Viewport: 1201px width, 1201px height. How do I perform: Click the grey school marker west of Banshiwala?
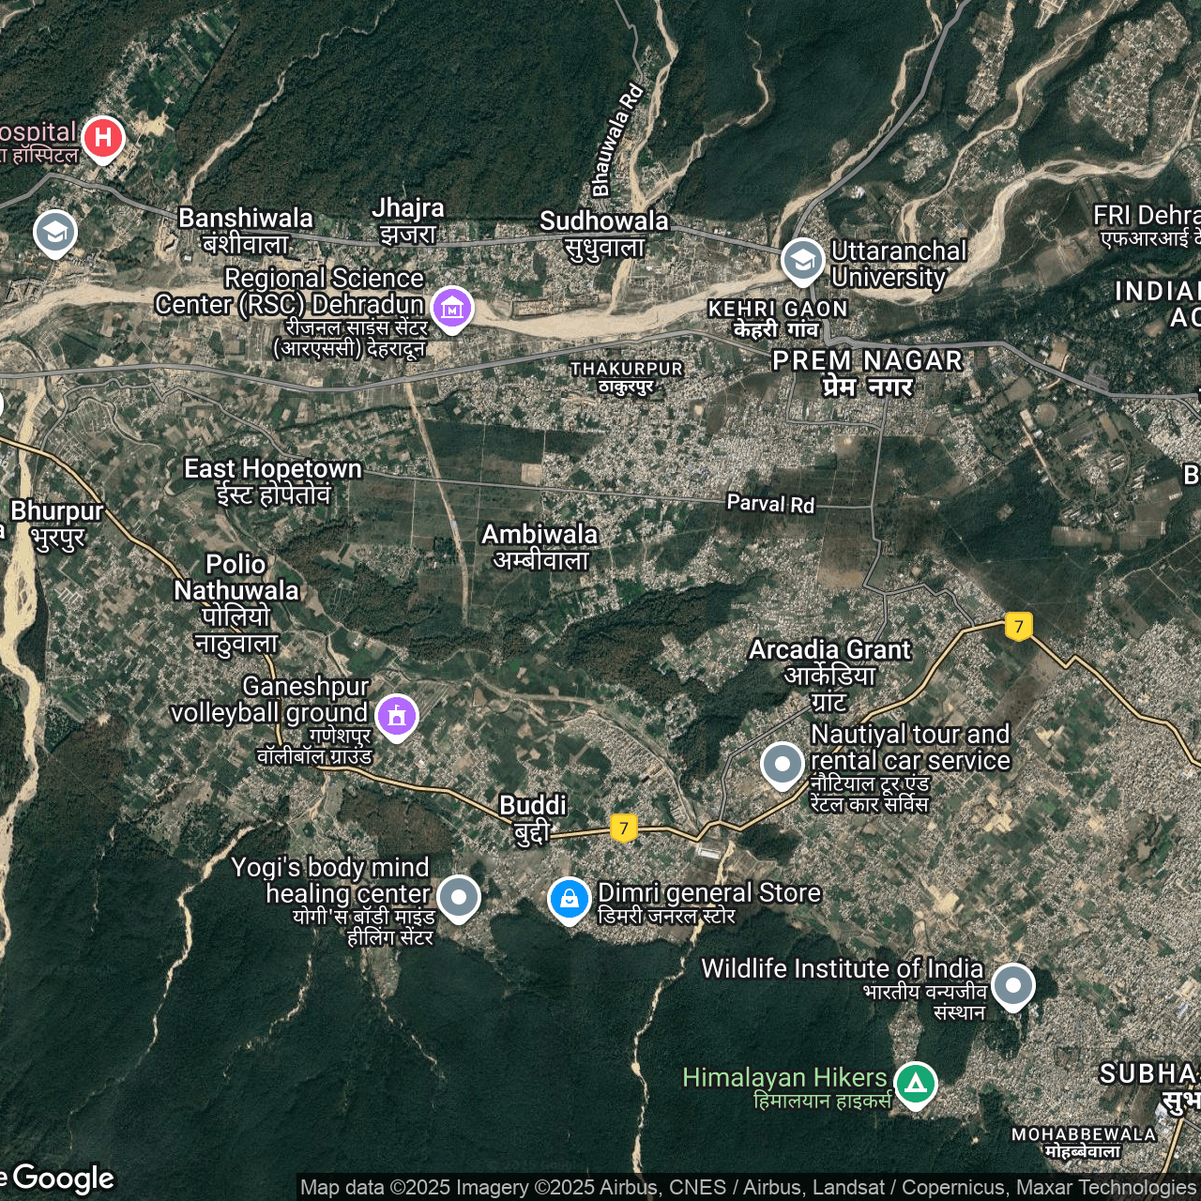click(55, 232)
